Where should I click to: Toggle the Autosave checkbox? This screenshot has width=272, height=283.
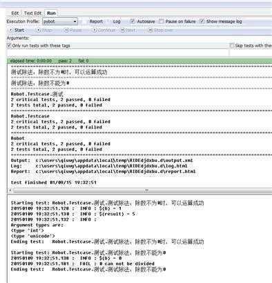[x=133, y=21]
